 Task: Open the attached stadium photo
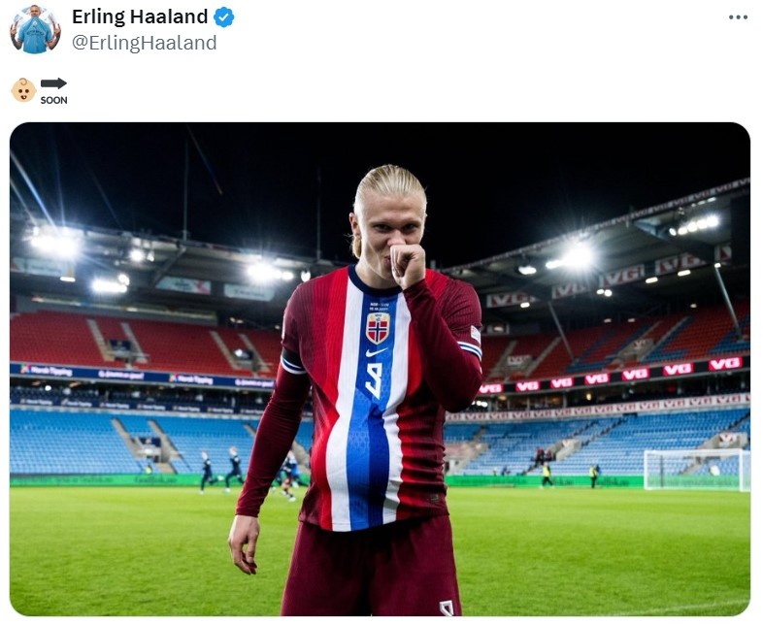click(380, 369)
